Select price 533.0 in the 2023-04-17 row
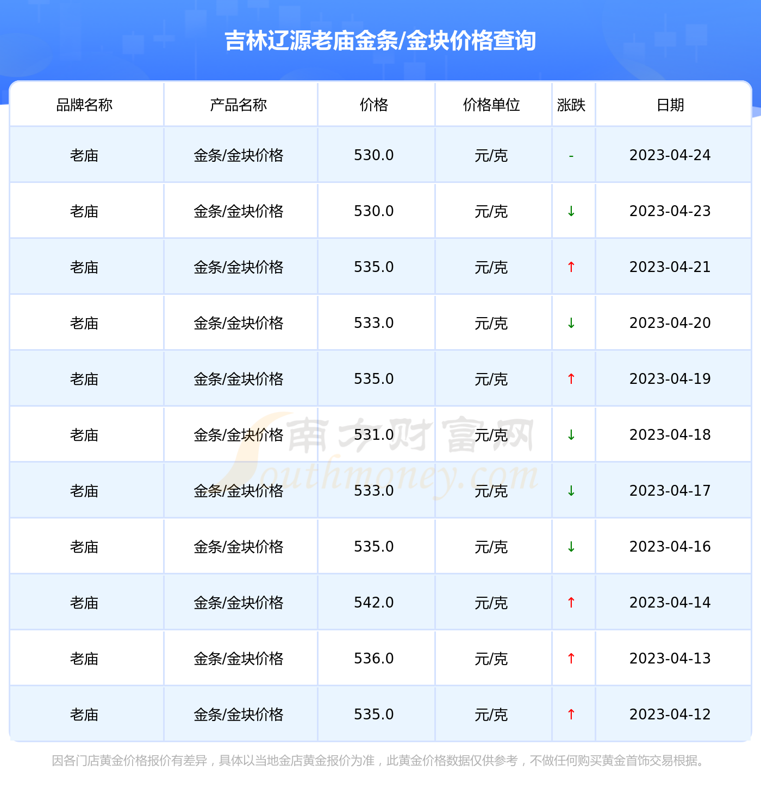This screenshot has width=761, height=790. point(374,491)
